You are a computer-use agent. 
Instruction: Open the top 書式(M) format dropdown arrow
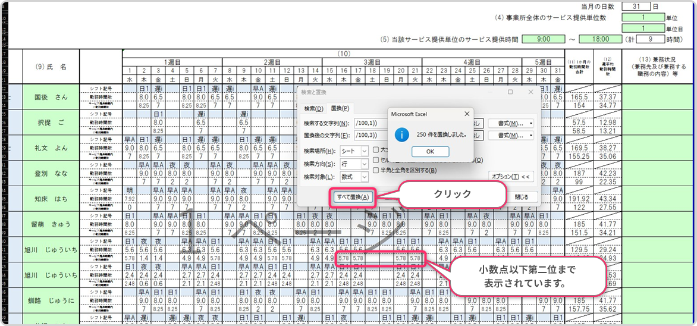pyautogui.click(x=530, y=123)
